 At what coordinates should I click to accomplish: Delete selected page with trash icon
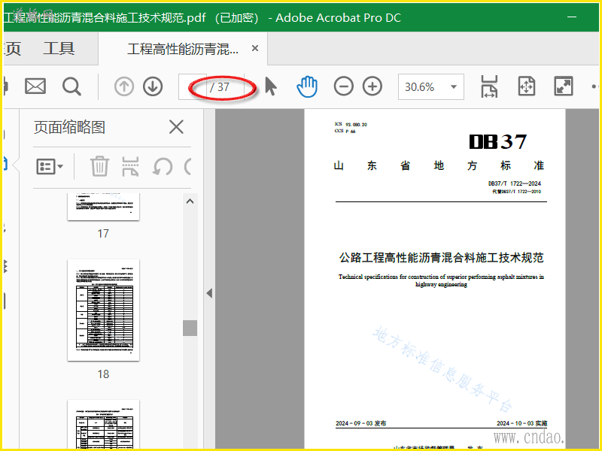(99, 166)
